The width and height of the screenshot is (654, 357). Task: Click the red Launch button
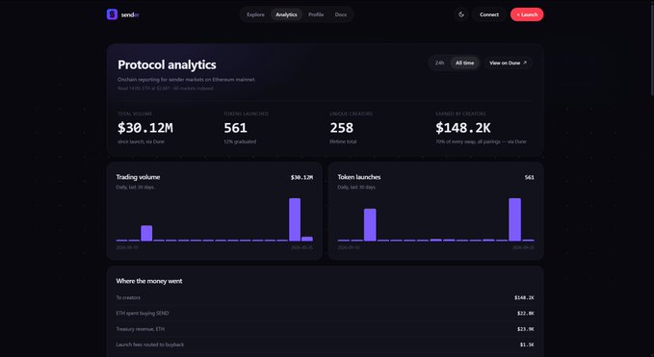tap(527, 14)
